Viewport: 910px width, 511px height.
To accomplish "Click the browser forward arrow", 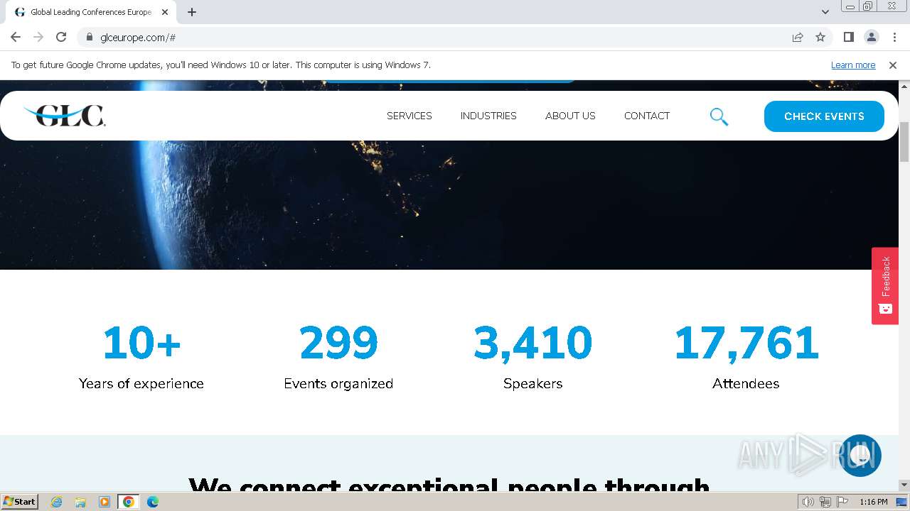I will [x=38, y=37].
